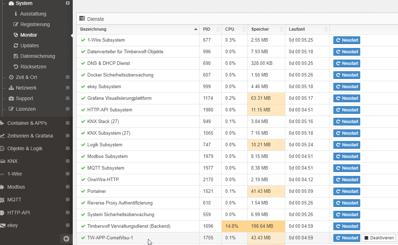Open the Updates page
Viewport: 398px width, 245px height.
pos(29,45)
